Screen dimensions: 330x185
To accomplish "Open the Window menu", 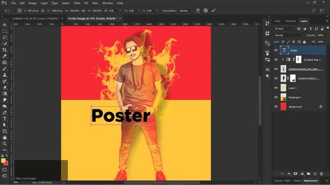I will click(x=108, y=3).
